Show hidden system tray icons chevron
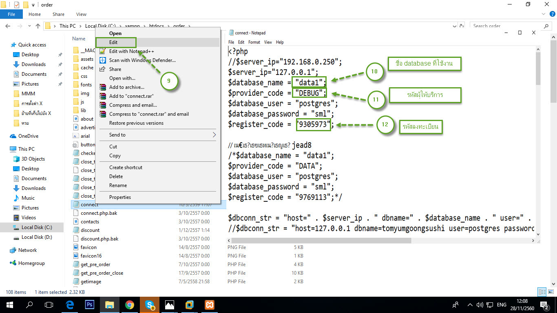 [470, 304]
